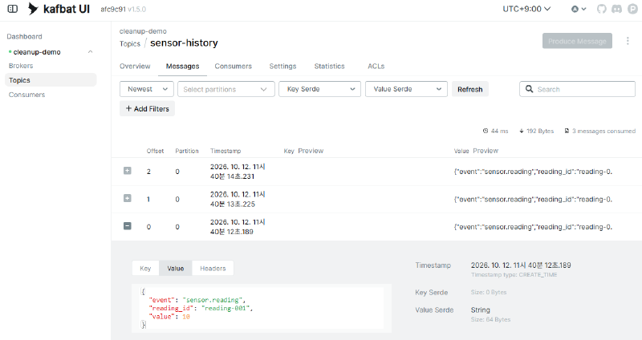Click the Timestamp type CREATE_TIME text

(514, 274)
